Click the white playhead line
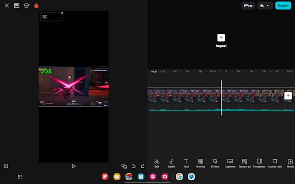The image size is (295, 184). click(221, 98)
